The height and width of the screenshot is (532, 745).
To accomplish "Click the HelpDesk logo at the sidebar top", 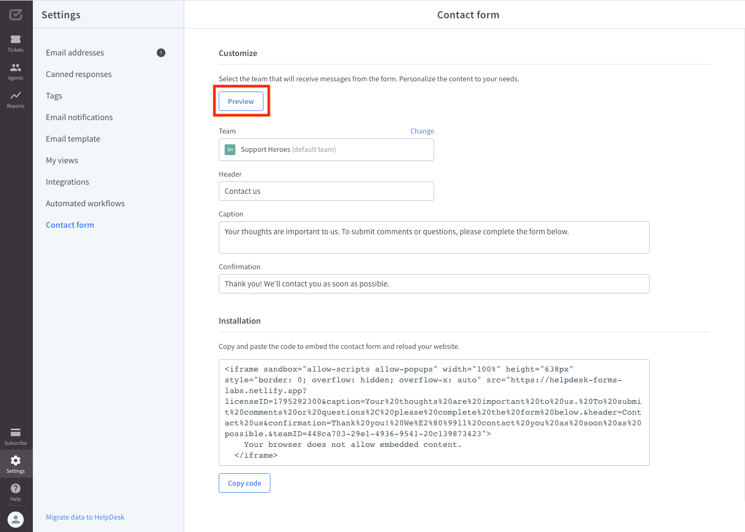I will 16,14.
